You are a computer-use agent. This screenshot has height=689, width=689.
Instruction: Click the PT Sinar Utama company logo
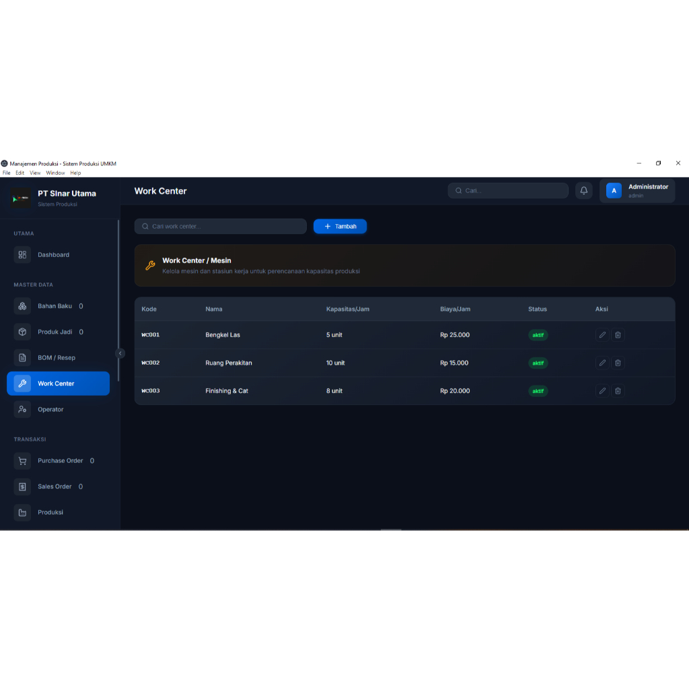21,198
